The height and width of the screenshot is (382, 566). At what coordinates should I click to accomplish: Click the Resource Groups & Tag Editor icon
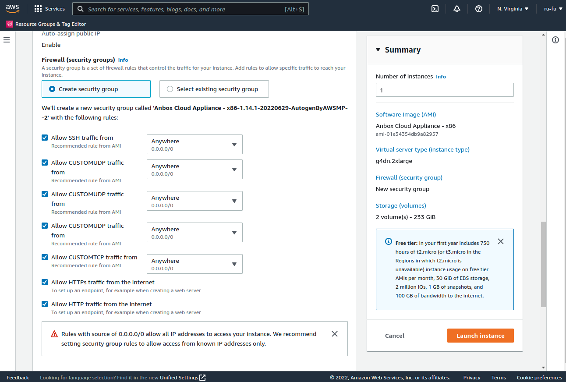[x=10, y=24]
